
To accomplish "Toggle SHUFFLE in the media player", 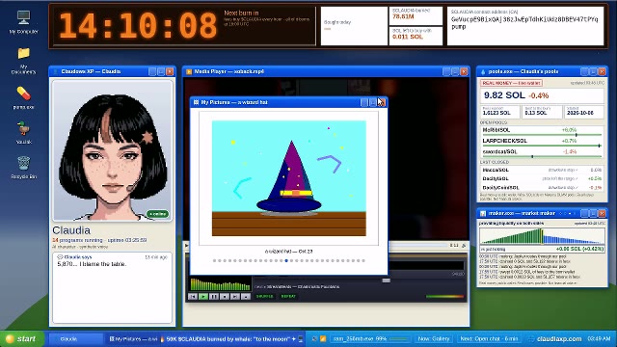I will pyautogui.click(x=265, y=296).
